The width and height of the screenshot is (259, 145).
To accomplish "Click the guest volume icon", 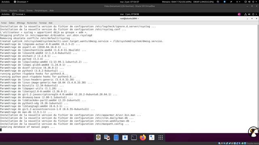I will pyautogui.click(x=249, y=14).
